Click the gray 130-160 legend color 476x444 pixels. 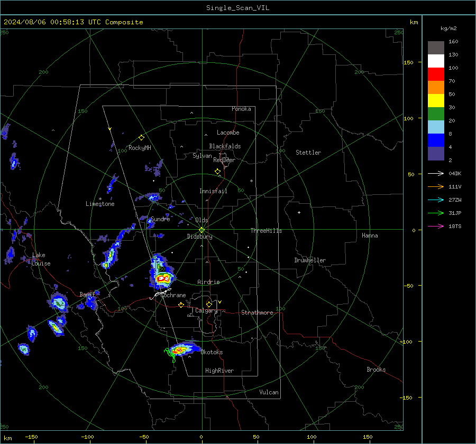[x=436, y=48]
